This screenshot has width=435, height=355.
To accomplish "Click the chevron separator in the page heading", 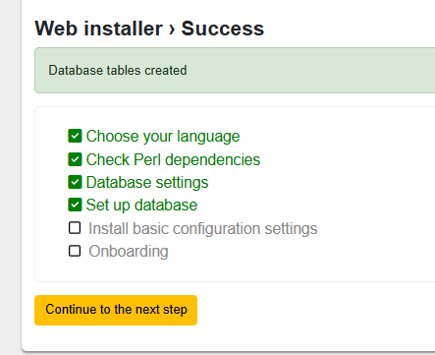I will tap(172, 30).
